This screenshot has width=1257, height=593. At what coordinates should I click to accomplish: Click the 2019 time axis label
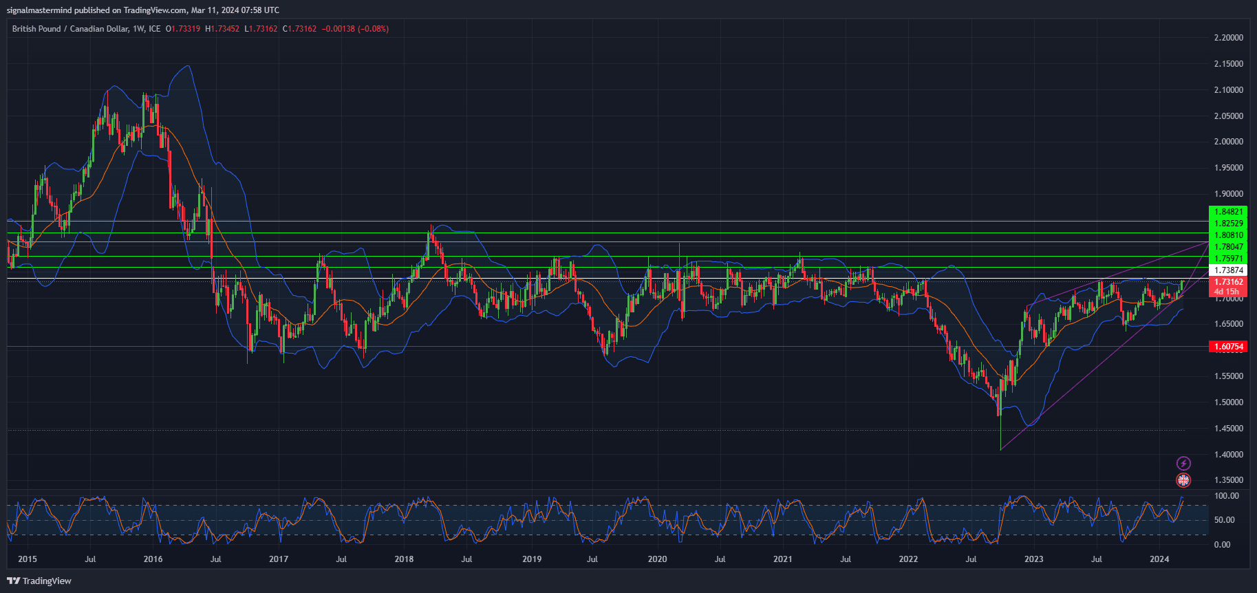click(532, 559)
